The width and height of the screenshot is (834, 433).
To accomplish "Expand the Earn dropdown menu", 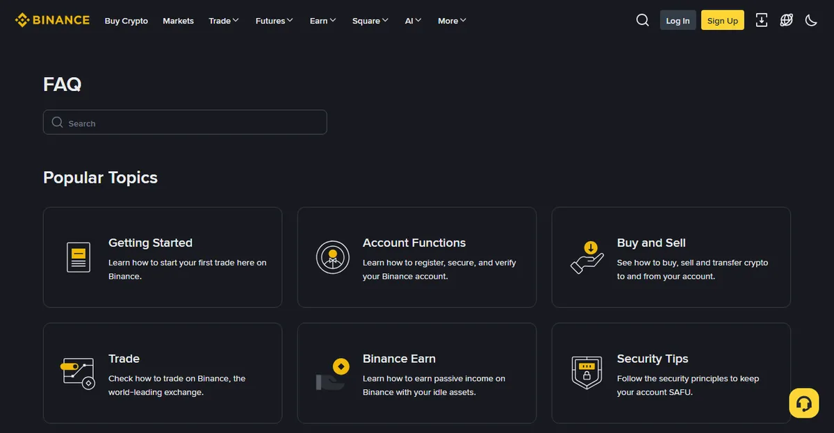I will click(322, 21).
